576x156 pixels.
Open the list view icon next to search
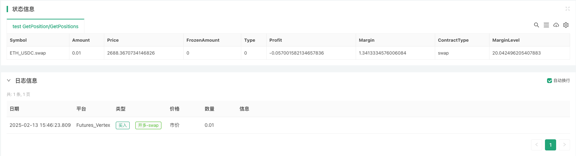tap(546, 25)
